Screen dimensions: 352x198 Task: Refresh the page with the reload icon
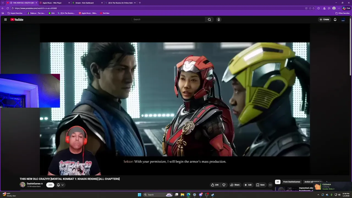tap(8, 8)
